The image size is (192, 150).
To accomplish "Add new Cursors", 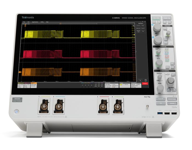I will point(138,26).
